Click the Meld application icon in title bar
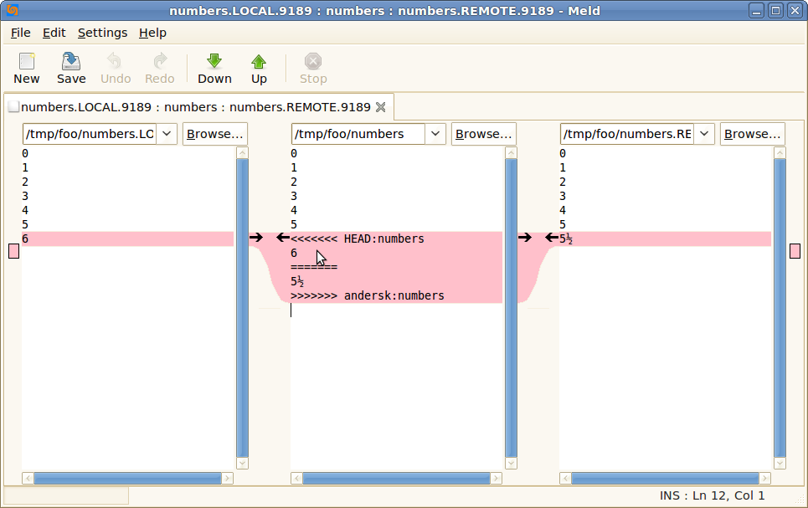 click(x=12, y=11)
